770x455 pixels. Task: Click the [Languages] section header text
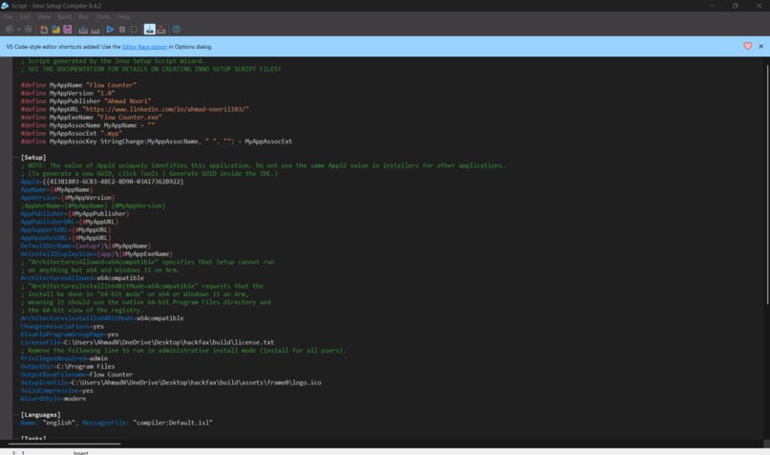point(41,415)
